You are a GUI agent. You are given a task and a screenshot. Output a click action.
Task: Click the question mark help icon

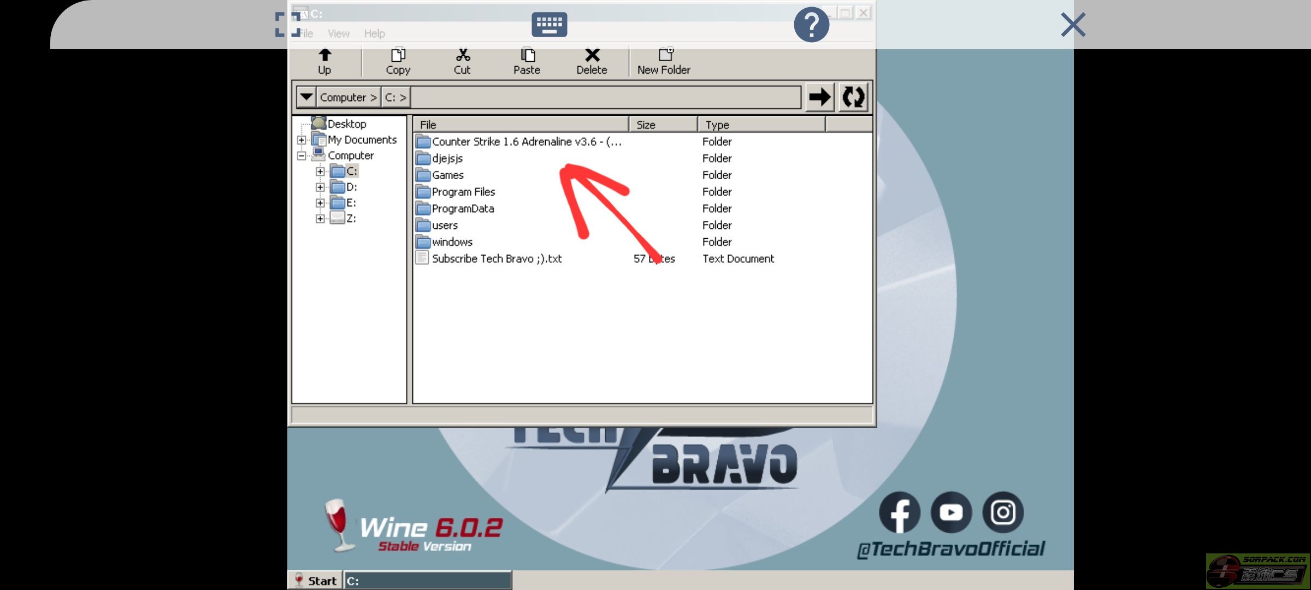point(811,25)
